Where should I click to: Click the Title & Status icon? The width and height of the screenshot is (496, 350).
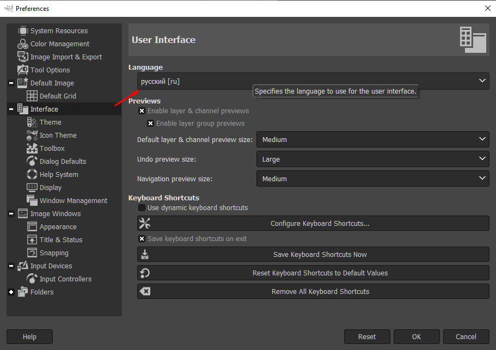pos(32,240)
